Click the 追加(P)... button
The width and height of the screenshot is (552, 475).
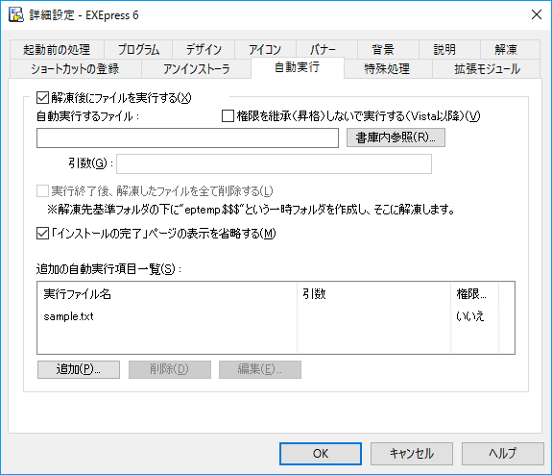click(x=79, y=369)
